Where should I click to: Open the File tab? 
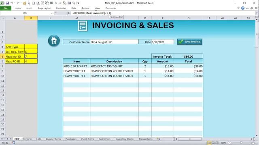6,8
